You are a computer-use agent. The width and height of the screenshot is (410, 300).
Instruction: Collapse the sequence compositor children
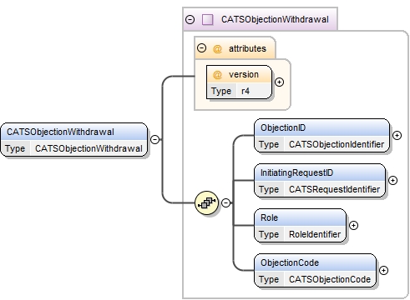[225, 202]
